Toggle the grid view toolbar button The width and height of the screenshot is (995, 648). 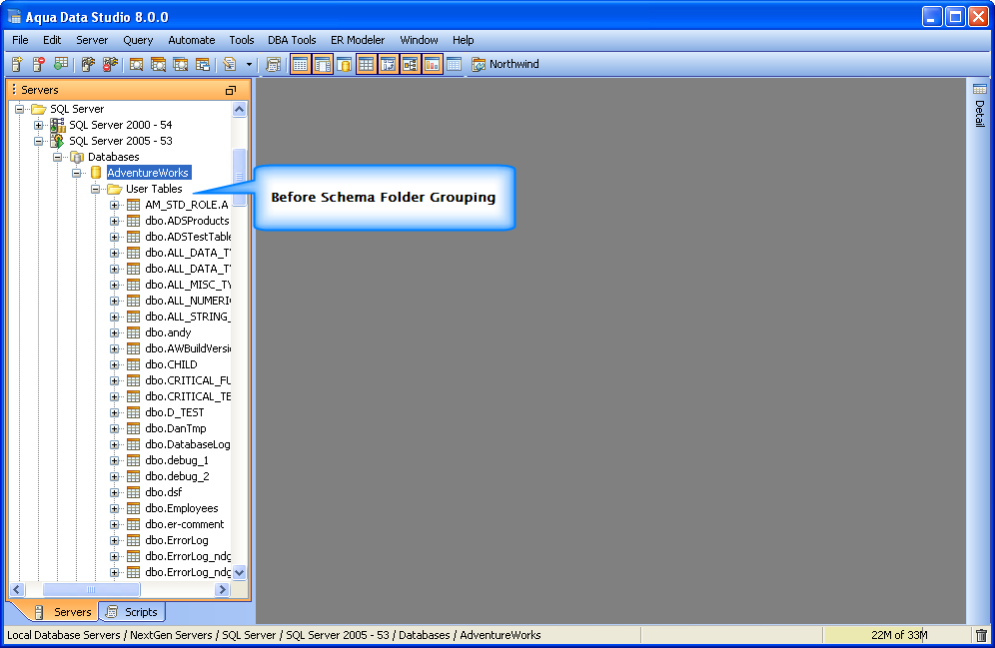pyautogui.click(x=367, y=64)
